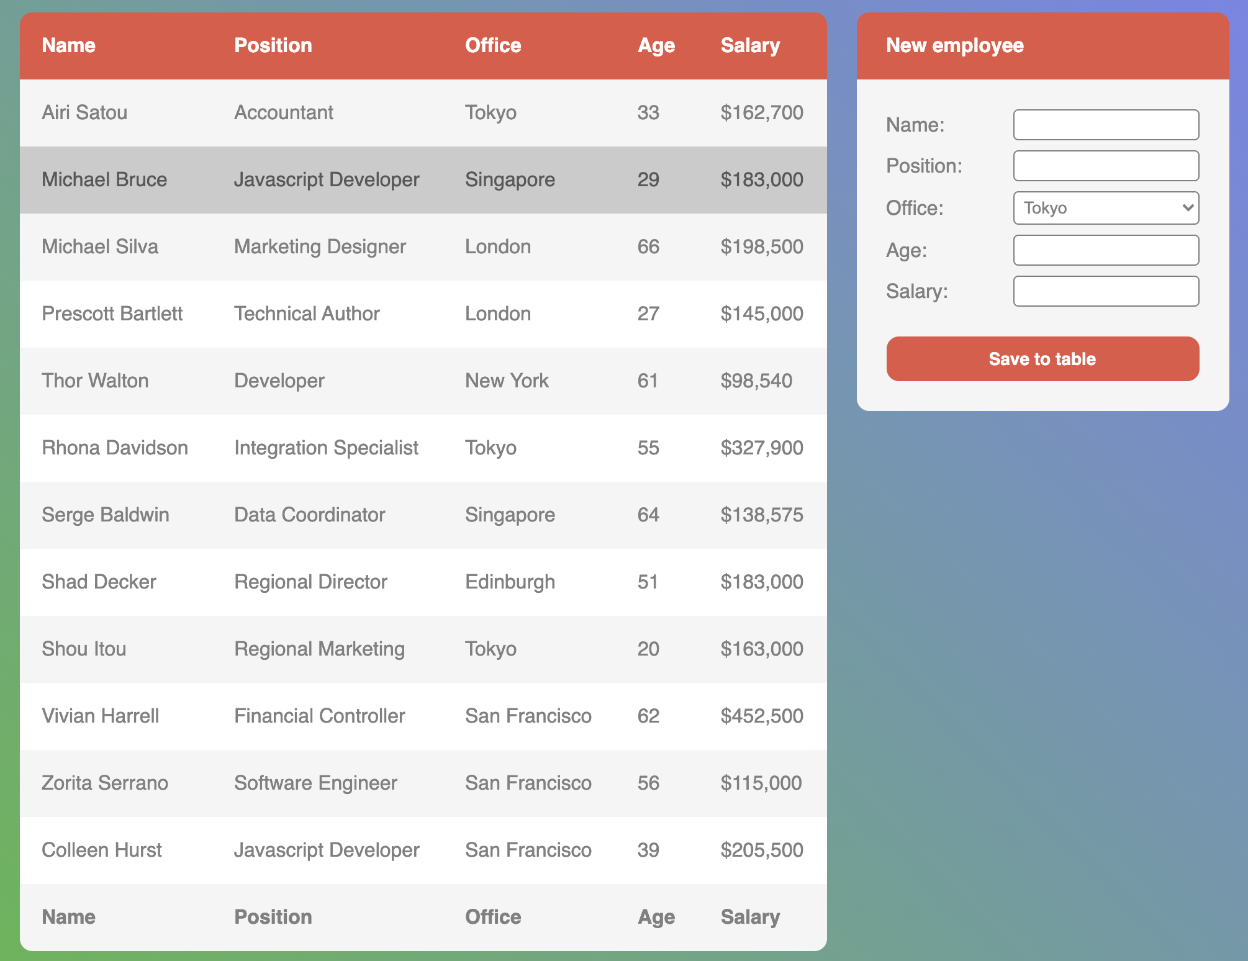Open the Office dropdown showing Tokyo
This screenshot has width=1248, height=961.
[1105, 208]
